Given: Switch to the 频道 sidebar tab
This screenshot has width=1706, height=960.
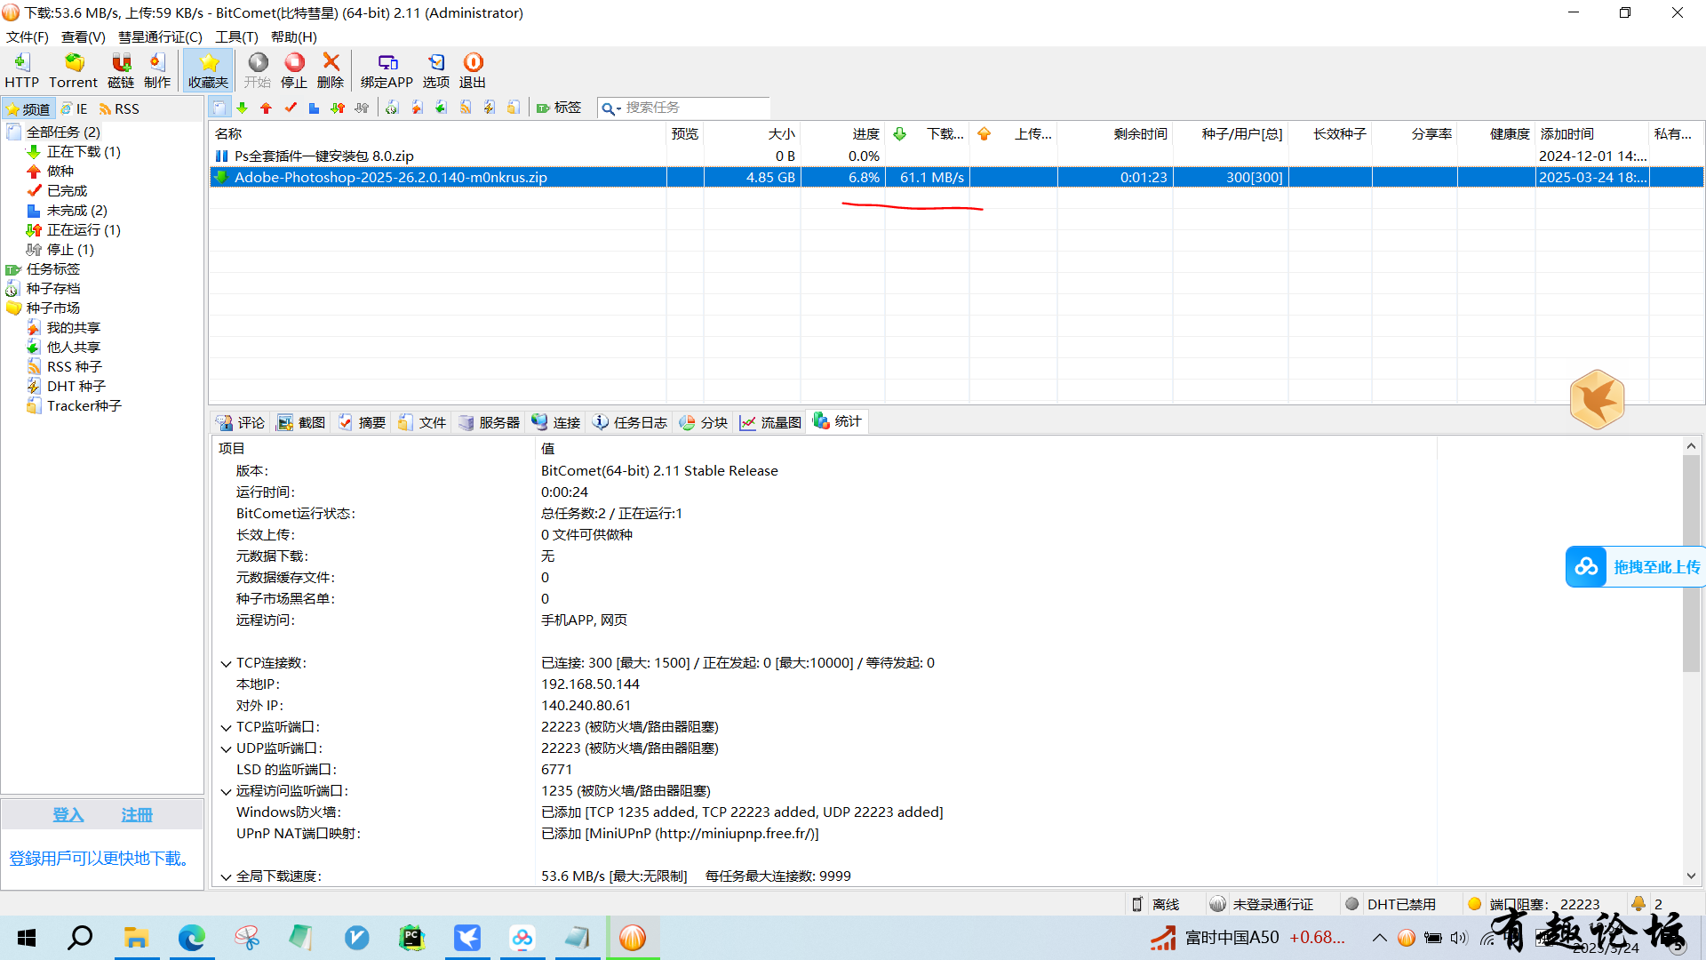Looking at the screenshot, I should coord(28,108).
